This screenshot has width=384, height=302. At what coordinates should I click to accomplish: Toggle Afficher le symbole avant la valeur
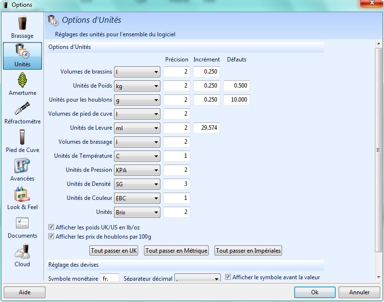[x=228, y=277]
